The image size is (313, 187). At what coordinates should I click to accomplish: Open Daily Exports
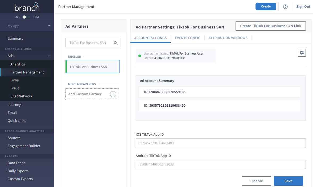(x=18, y=171)
